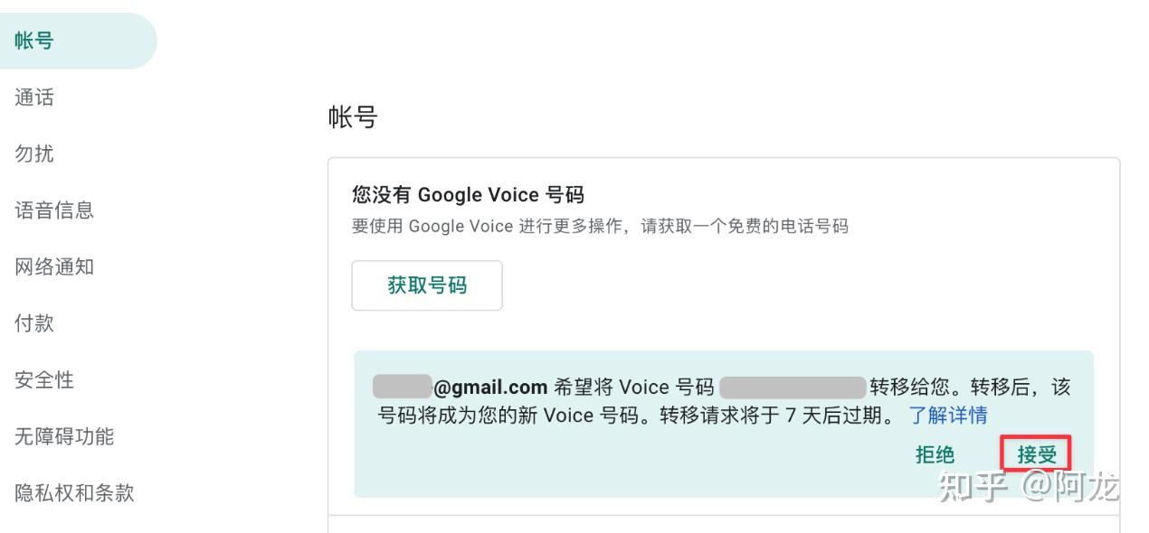This screenshot has width=1149, height=533.
Task: Click the 获取号码 button to get a number
Action: pos(426,285)
